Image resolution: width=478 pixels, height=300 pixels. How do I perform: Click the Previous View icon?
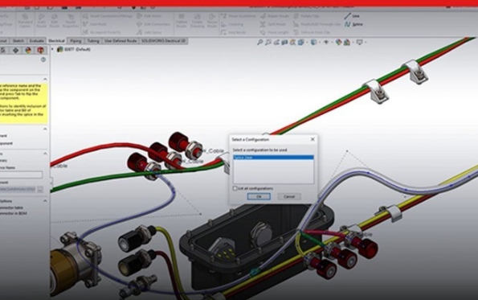(x=276, y=42)
